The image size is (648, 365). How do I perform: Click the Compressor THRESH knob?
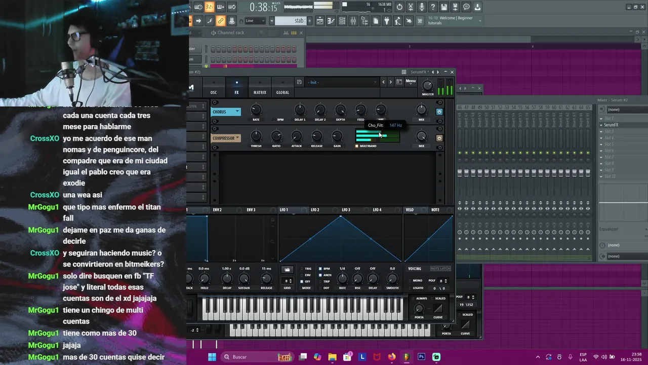(256, 136)
